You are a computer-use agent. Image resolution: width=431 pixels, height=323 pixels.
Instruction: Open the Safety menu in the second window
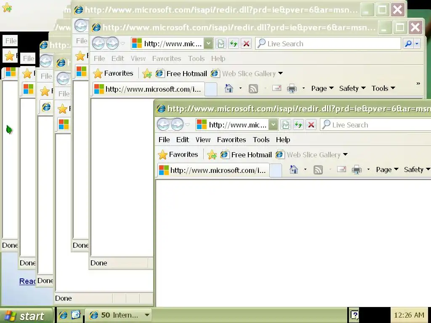click(x=352, y=88)
